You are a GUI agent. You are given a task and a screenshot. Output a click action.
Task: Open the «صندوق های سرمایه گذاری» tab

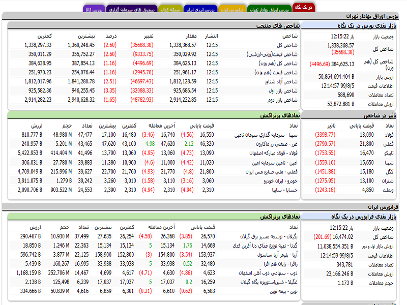pyautogui.click(x=132, y=9)
